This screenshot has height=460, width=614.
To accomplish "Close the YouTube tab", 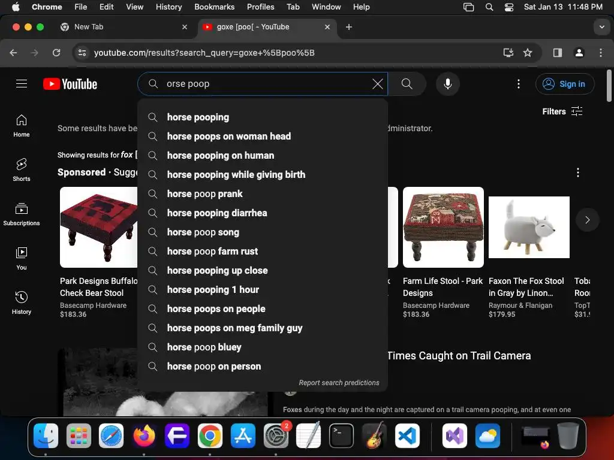I will tap(327, 27).
